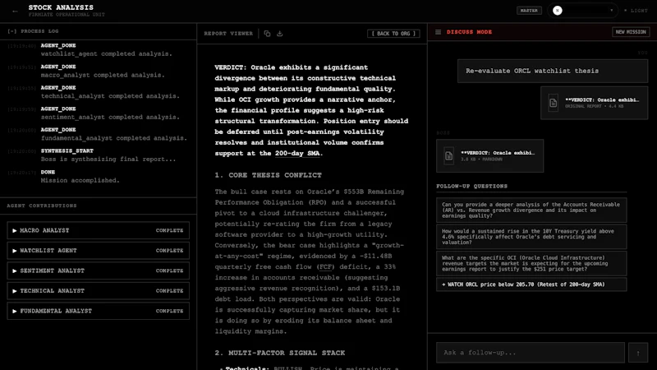Click 'sentiment_analyst completed analysis.' log line
The height and width of the screenshot is (370, 657).
(110, 117)
